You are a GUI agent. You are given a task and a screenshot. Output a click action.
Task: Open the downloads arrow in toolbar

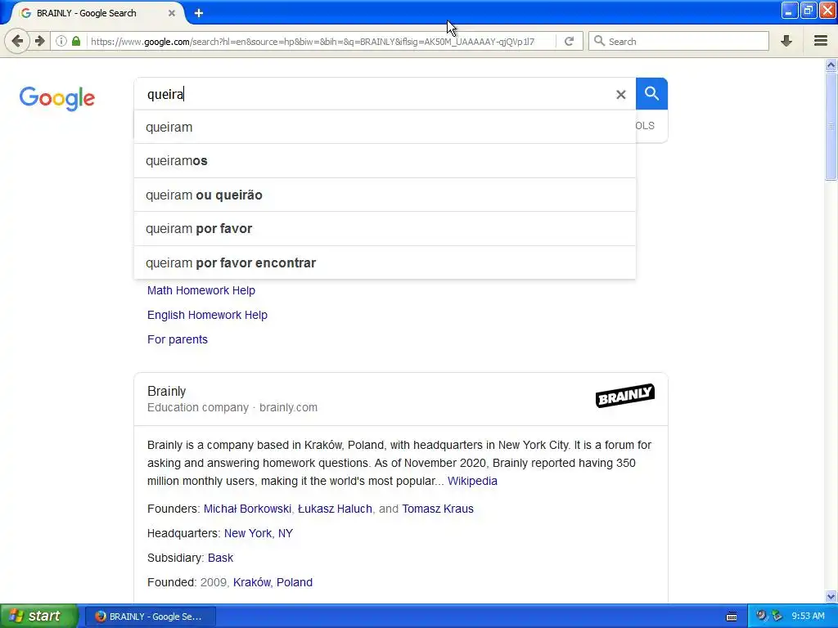click(786, 41)
